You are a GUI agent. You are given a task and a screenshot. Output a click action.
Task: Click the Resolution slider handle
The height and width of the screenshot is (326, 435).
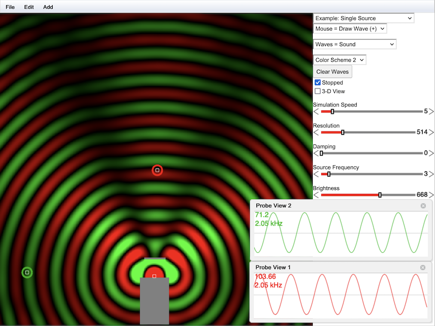tap(342, 133)
